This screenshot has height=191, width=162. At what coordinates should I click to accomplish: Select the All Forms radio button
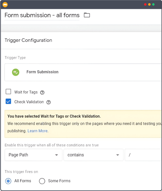click(x=8, y=181)
